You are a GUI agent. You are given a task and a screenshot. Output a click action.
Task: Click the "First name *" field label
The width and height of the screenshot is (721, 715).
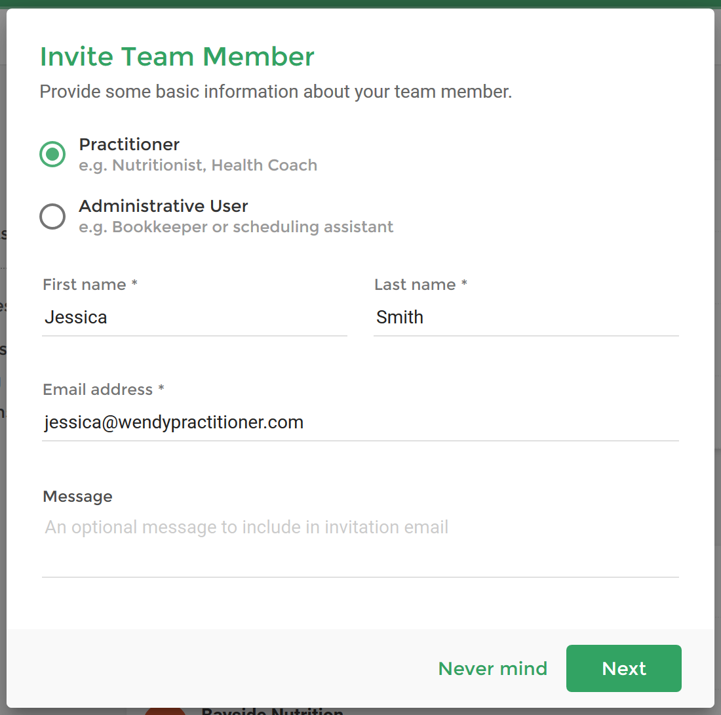point(90,284)
